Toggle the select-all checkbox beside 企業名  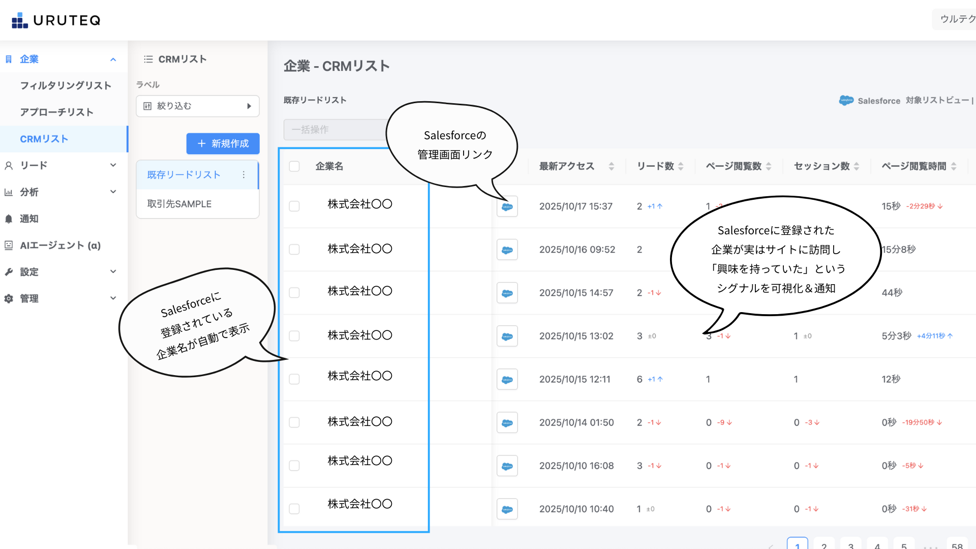coord(294,166)
